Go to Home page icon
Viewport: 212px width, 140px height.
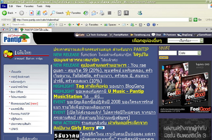tap(45, 13)
